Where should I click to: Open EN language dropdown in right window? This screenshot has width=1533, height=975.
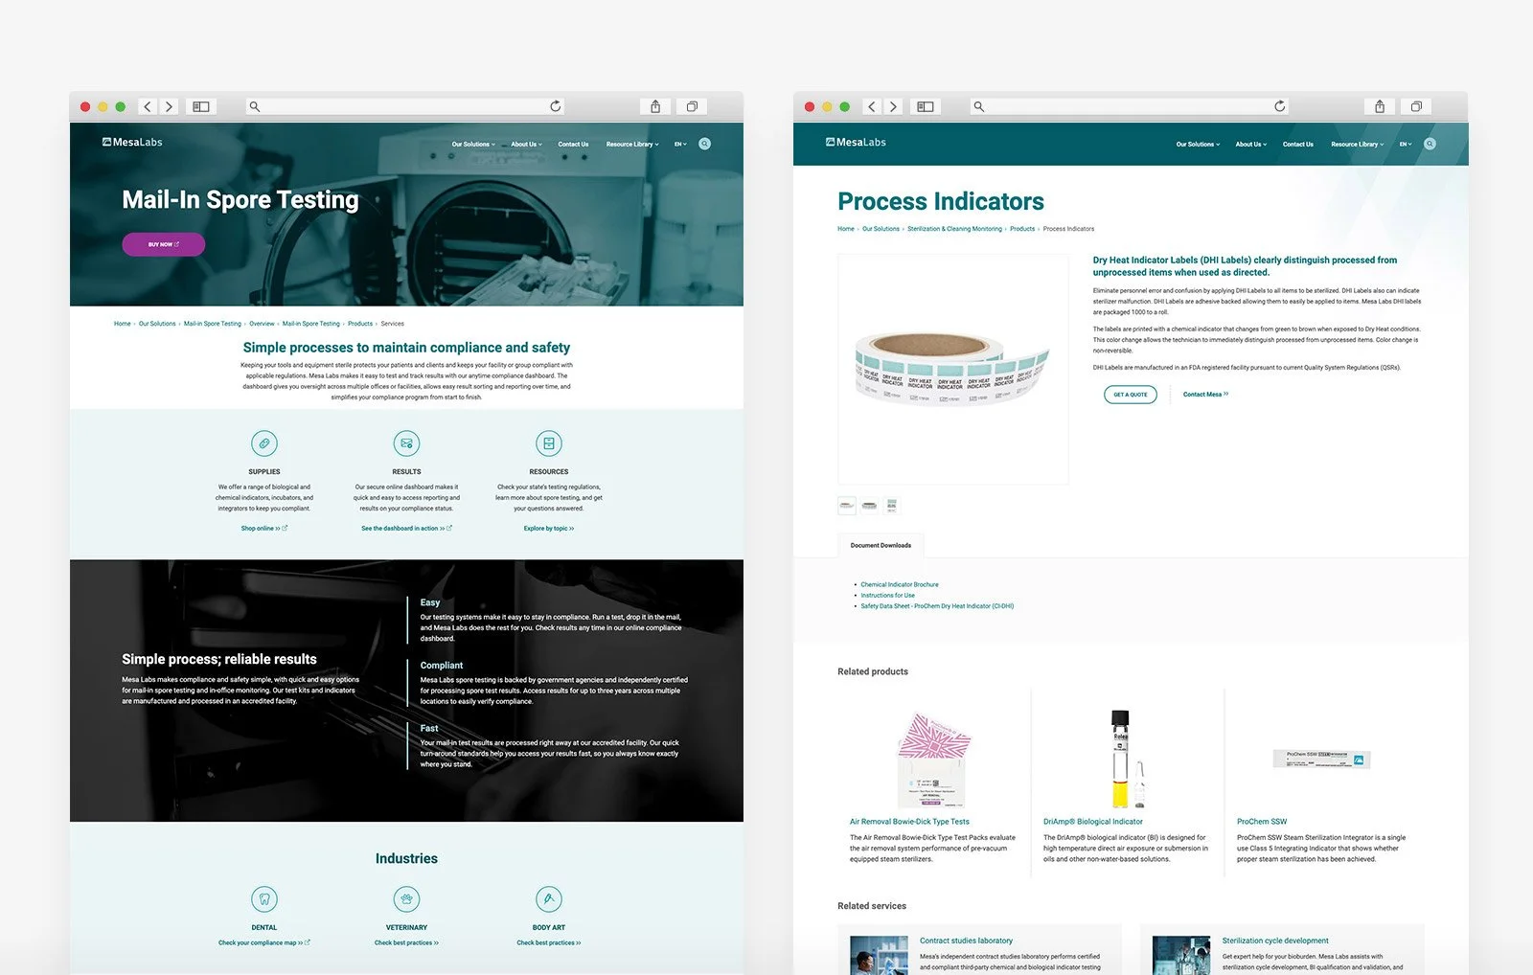[1405, 145]
